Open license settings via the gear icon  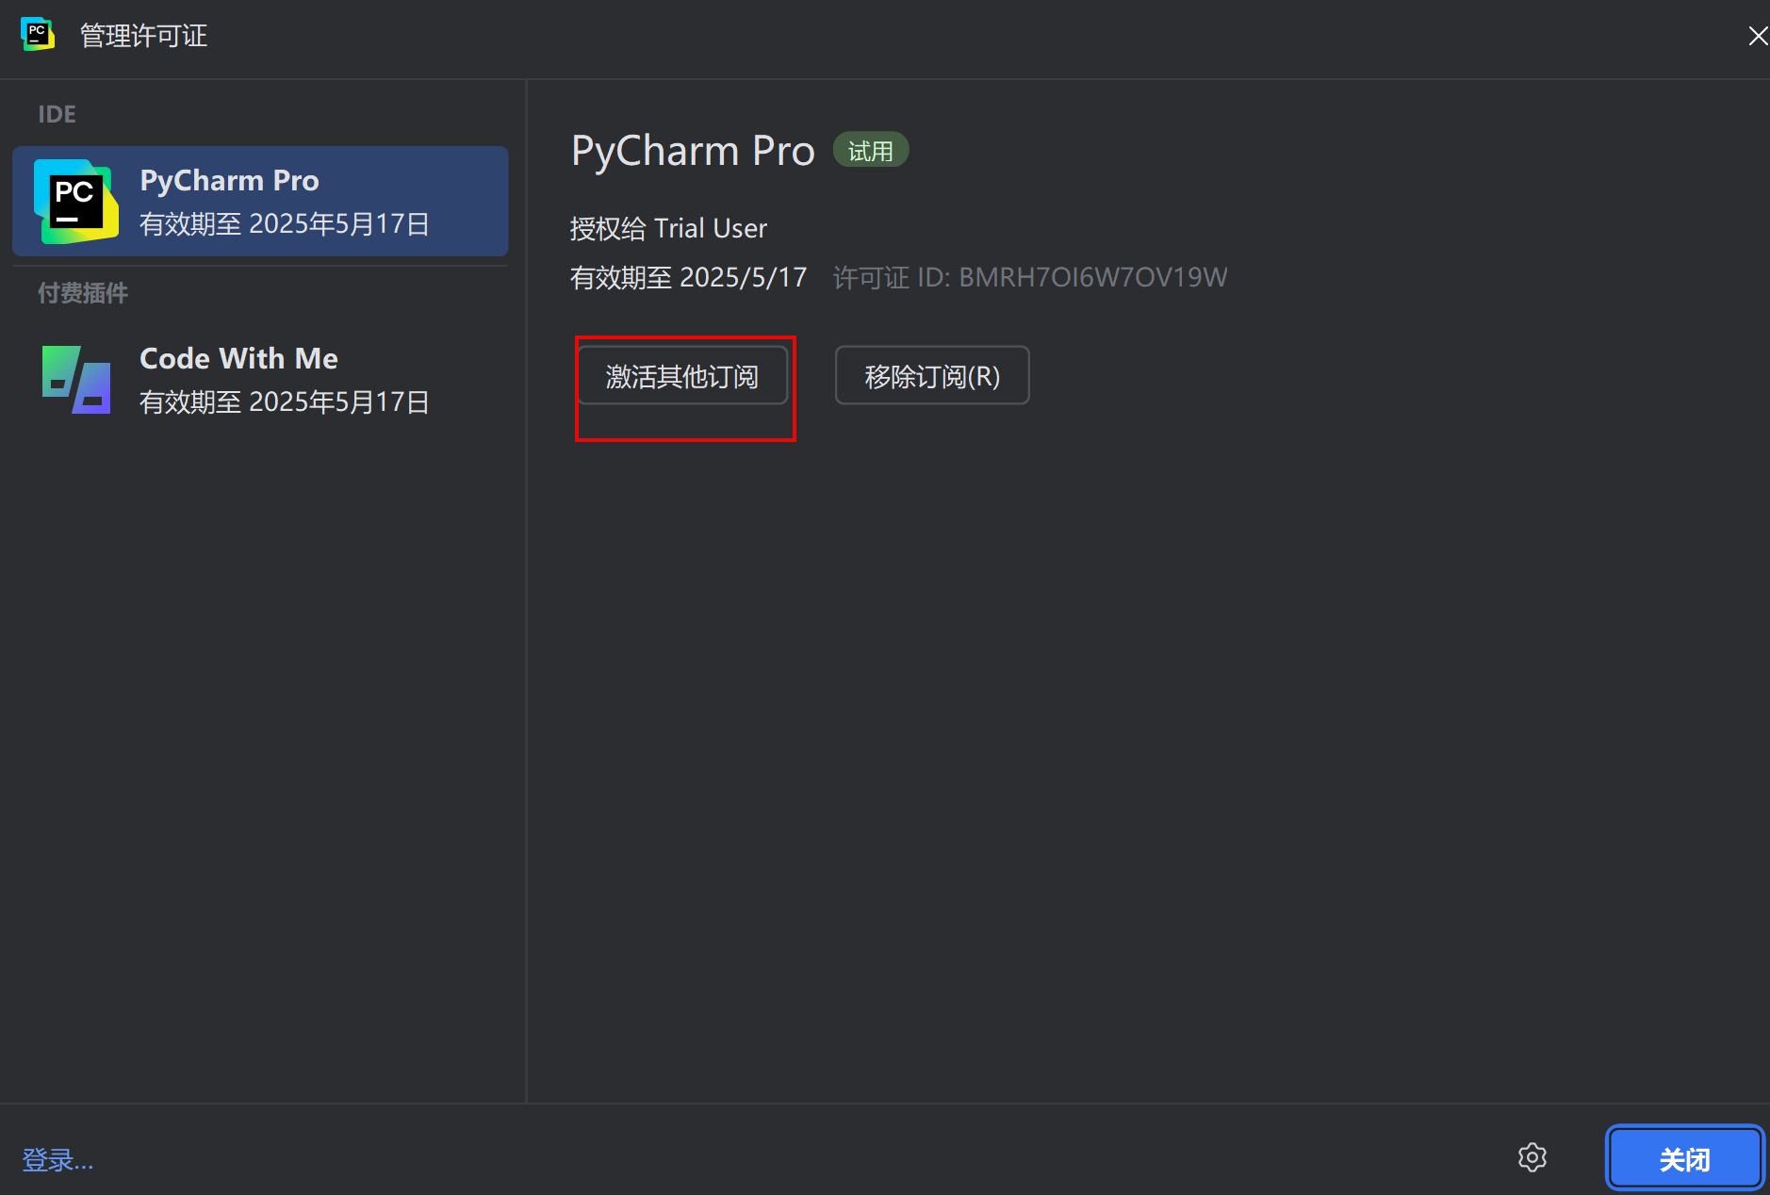(x=1532, y=1157)
